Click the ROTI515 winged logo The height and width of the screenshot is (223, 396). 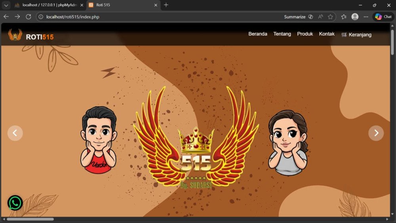click(x=15, y=36)
